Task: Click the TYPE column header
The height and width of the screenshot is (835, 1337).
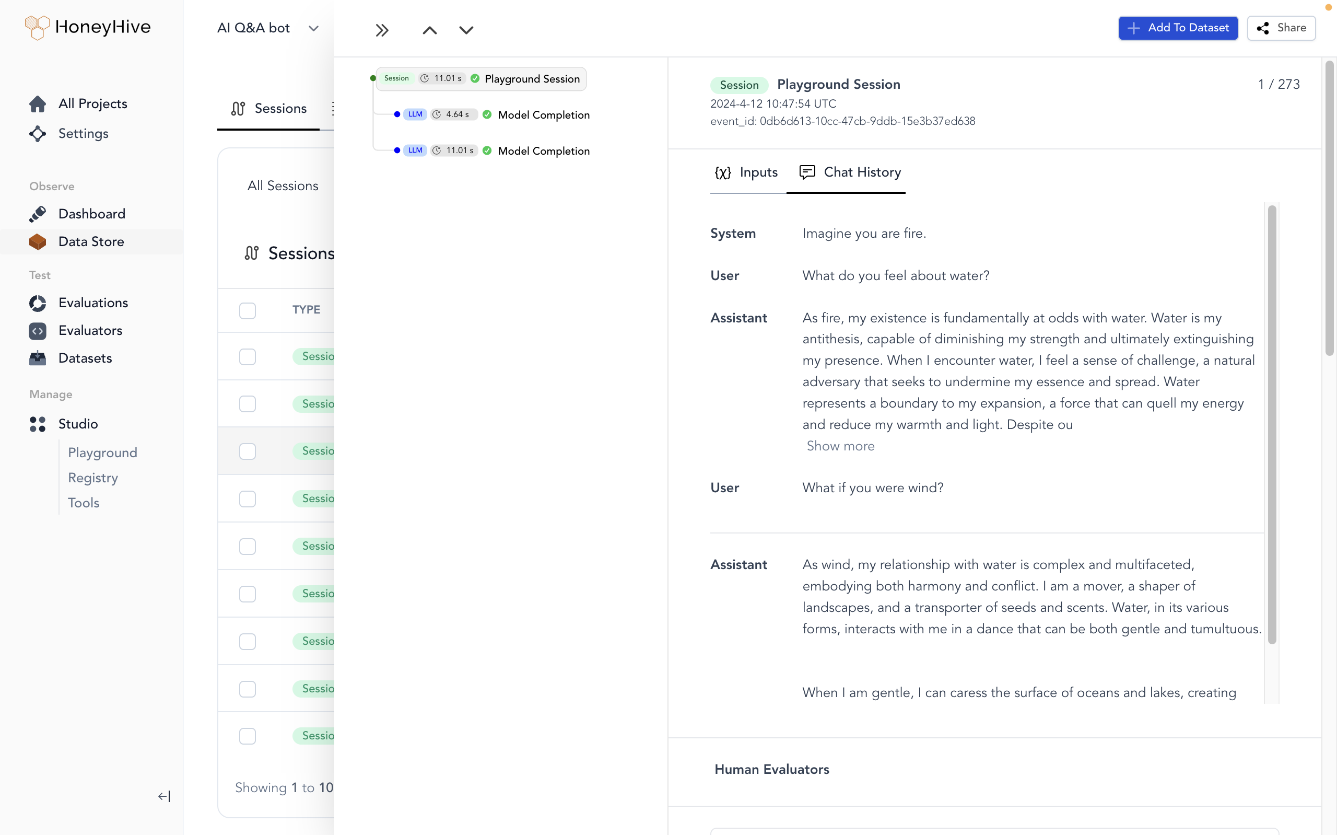Action: pyautogui.click(x=306, y=310)
